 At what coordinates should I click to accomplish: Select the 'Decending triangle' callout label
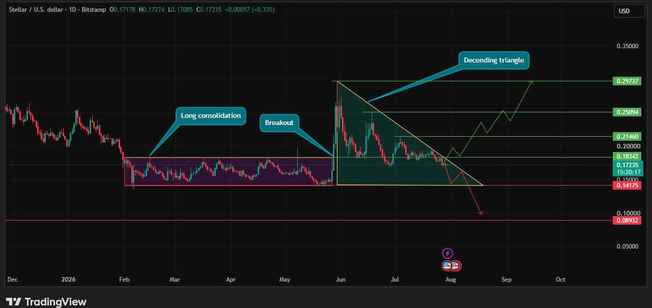click(x=494, y=60)
